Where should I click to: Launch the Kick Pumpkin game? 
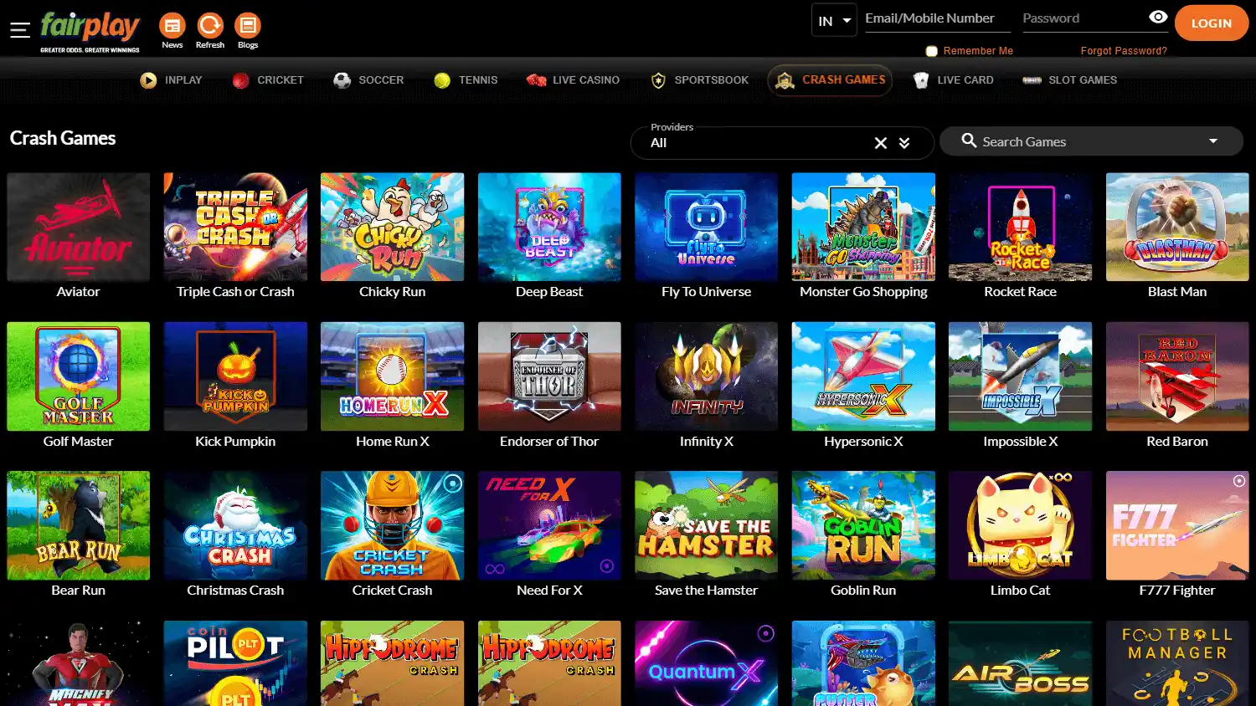[235, 376]
